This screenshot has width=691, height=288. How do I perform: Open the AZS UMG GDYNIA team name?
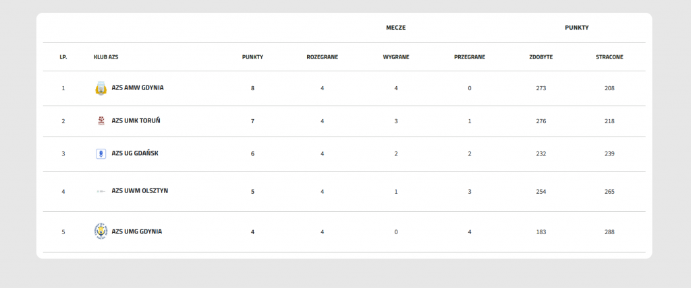point(136,231)
